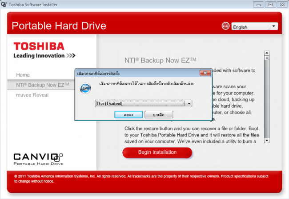Click the Toshiba Software Installer title bar icon
Screen dimensions: 289x199
[x=4, y=4]
